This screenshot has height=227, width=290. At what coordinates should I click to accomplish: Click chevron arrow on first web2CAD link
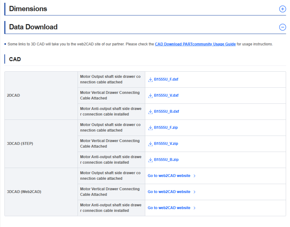click(x=194, y=176)
